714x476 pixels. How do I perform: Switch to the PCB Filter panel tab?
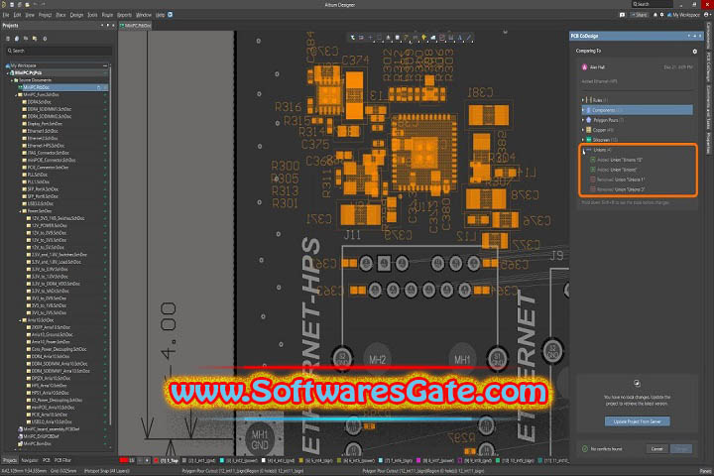coord(62,460)
